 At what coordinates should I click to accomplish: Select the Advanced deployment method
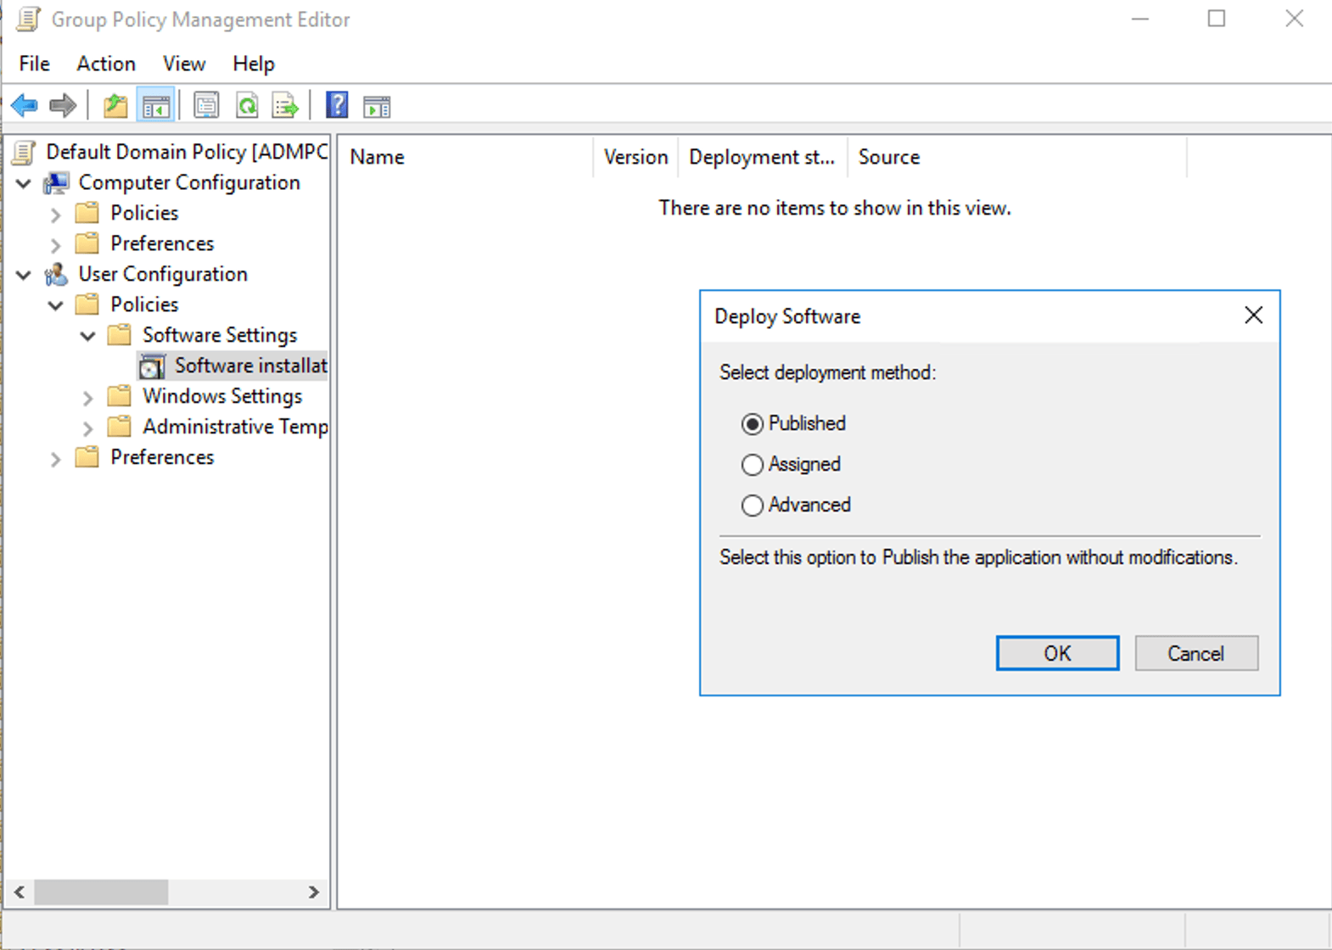[752, 505]
